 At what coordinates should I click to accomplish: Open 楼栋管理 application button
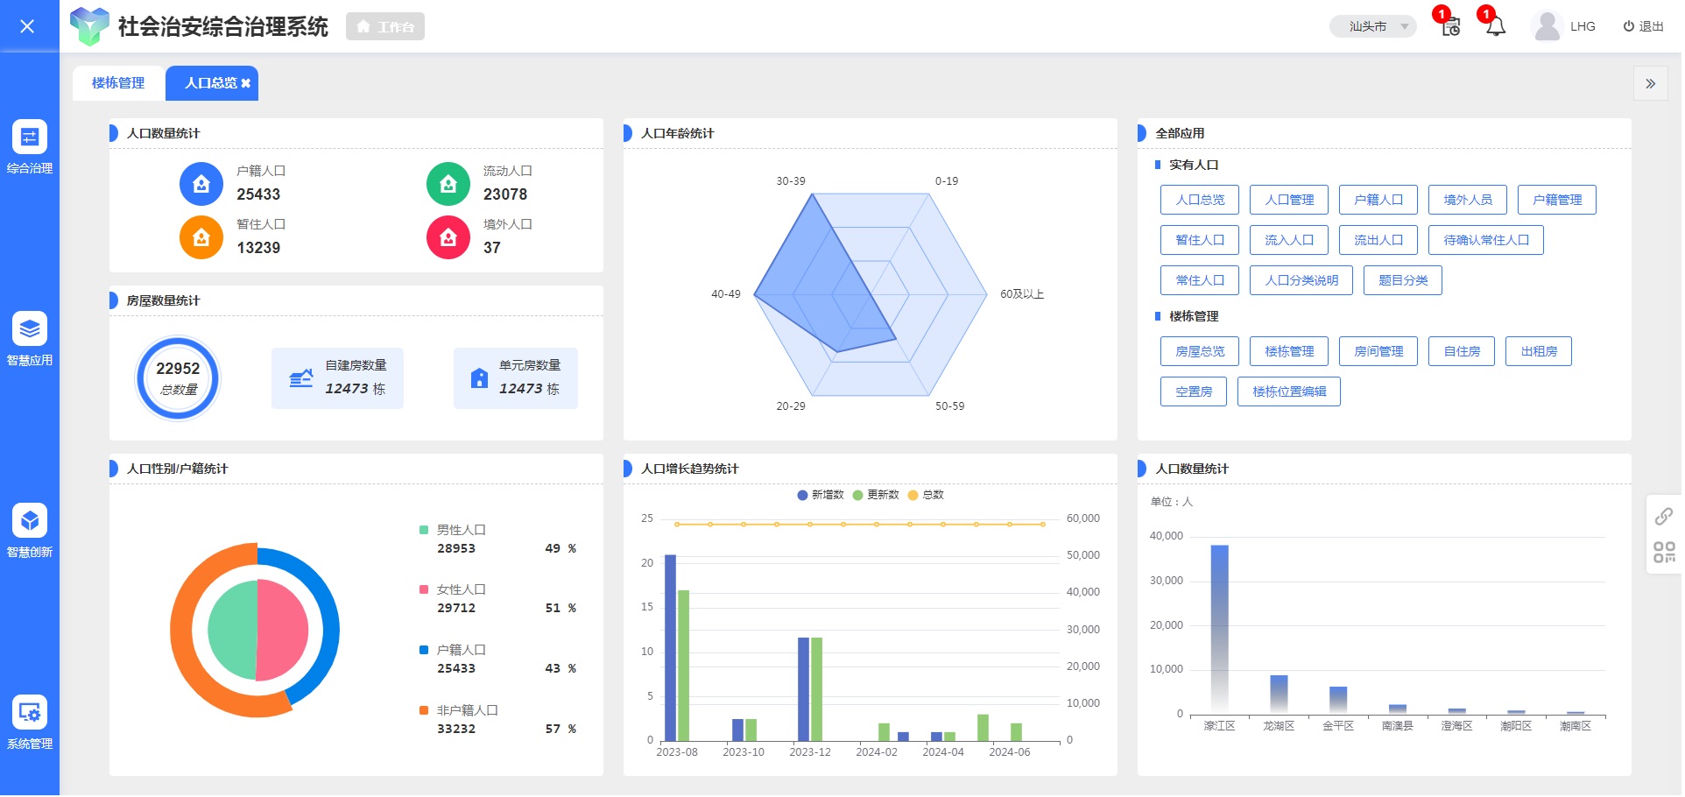pos(1289,351)
